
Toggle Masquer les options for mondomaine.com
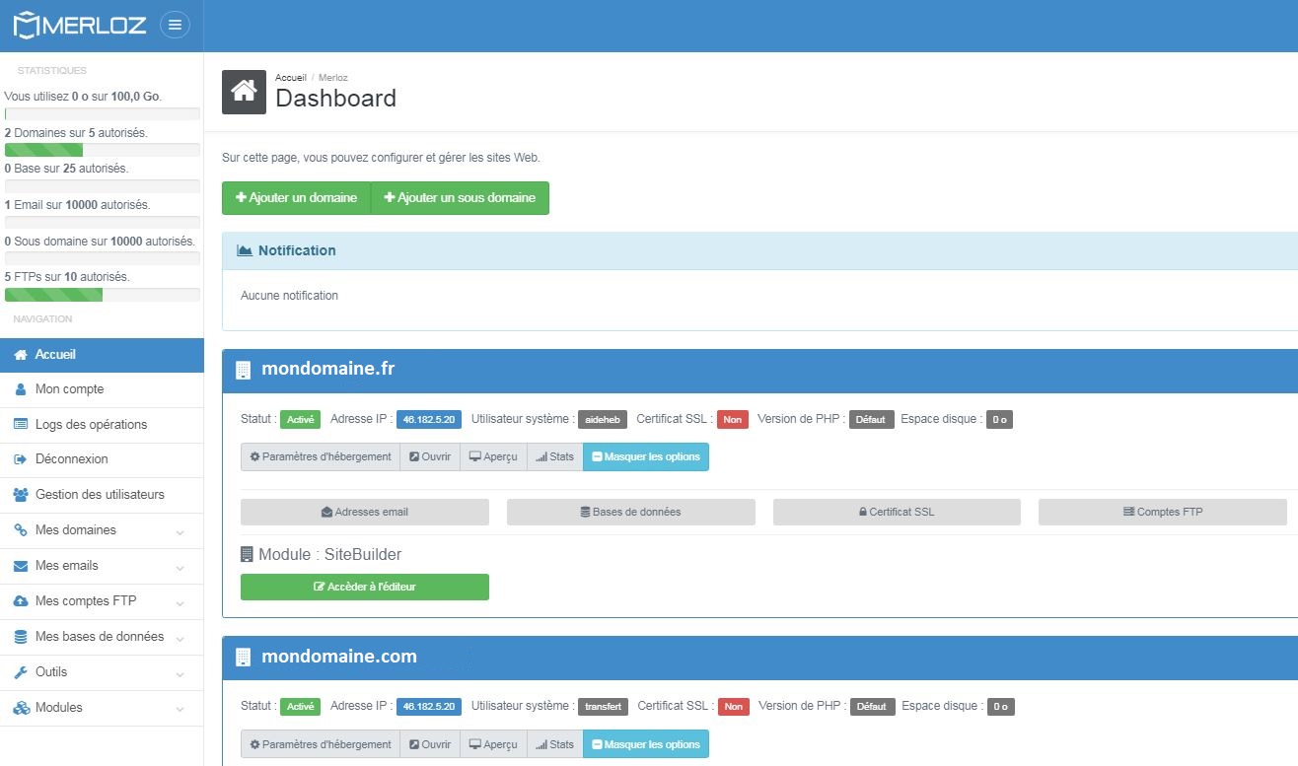click(646, 744)
